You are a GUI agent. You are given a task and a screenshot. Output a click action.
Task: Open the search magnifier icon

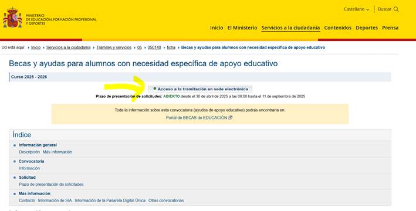396,9
